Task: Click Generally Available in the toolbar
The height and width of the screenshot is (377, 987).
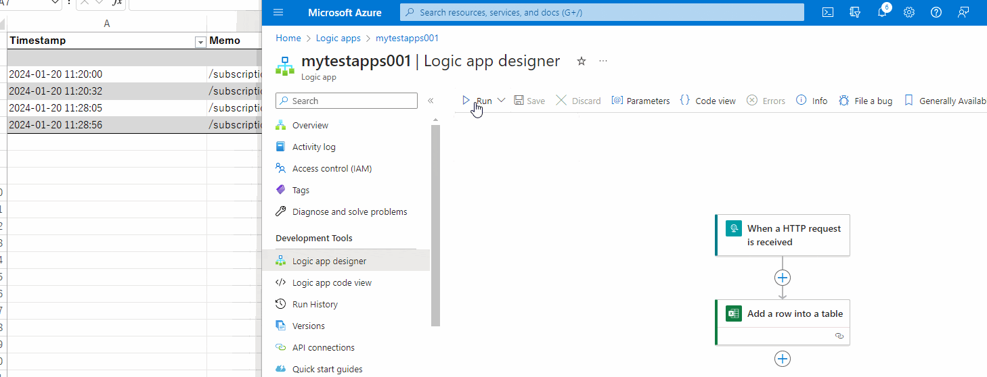Action: 945,101
